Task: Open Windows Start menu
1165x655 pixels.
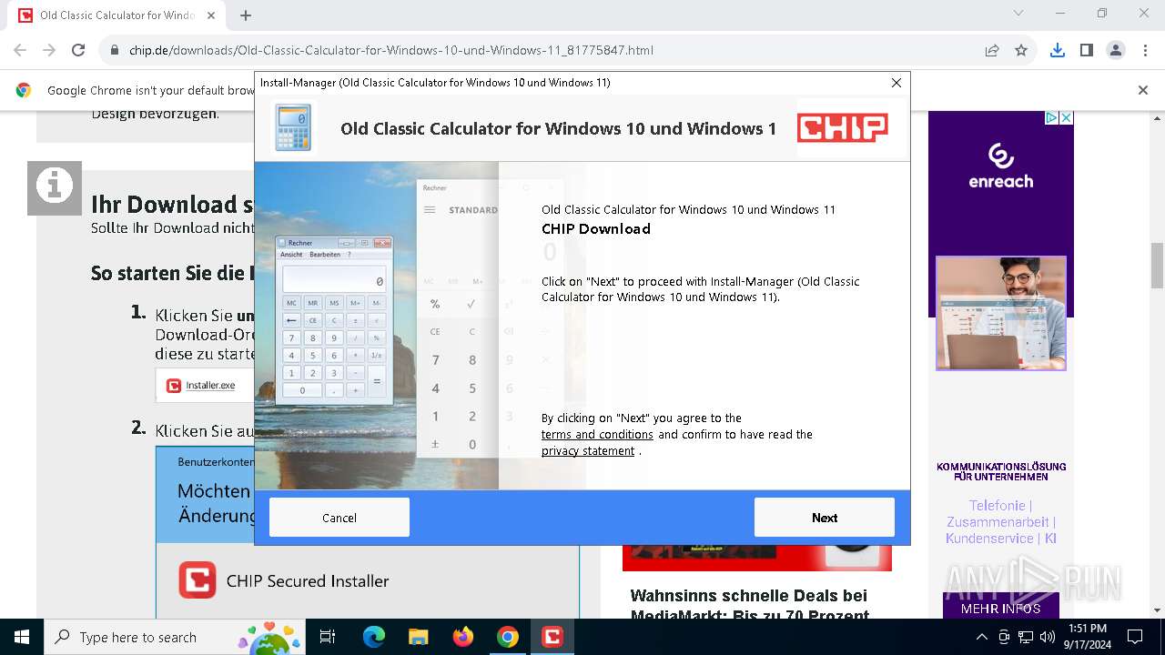Action: coord(21,637)
